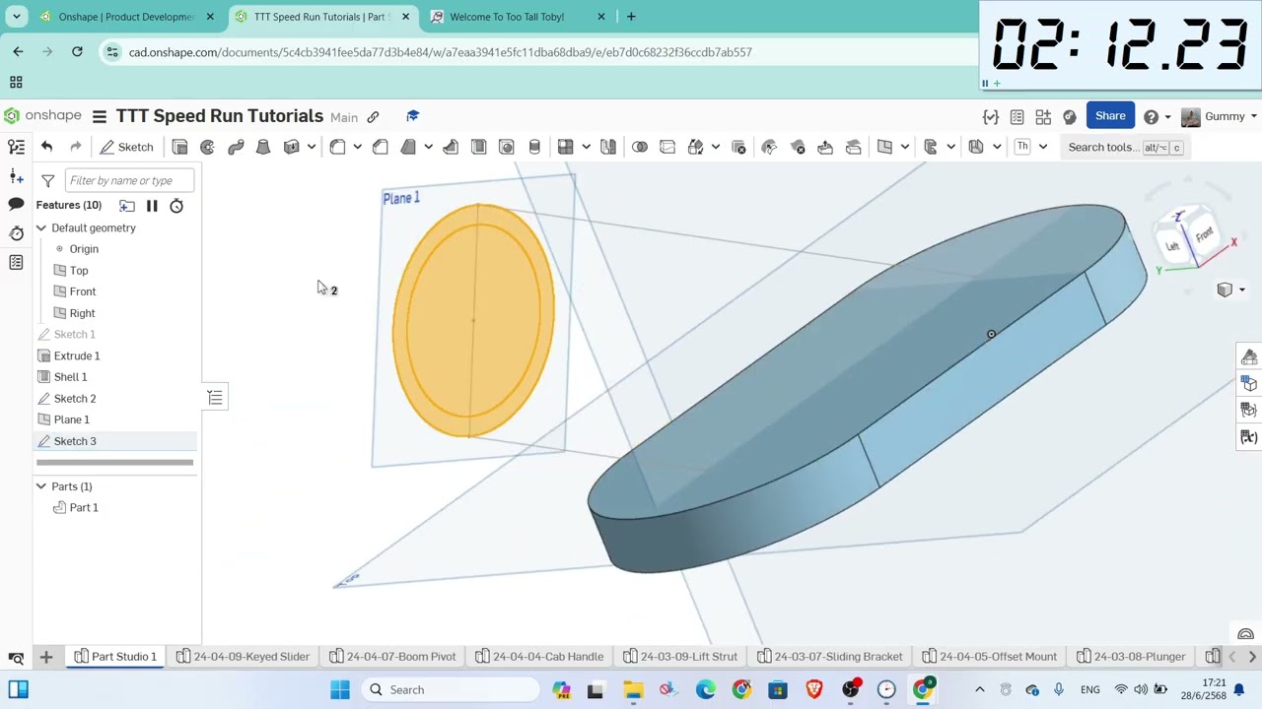1262x709 pixels.
Task: Select the Boolean tool
Action: (640, 147)
